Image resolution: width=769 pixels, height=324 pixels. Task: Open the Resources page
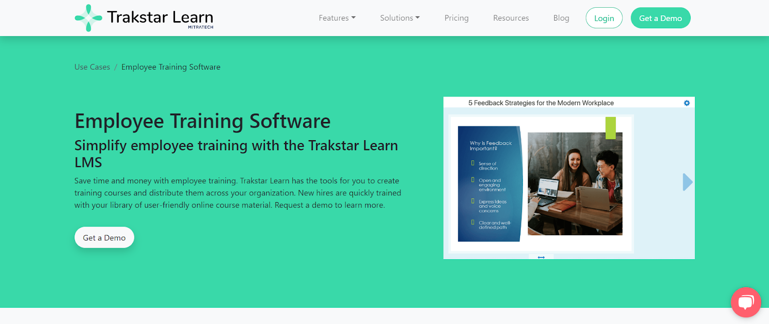511,18
